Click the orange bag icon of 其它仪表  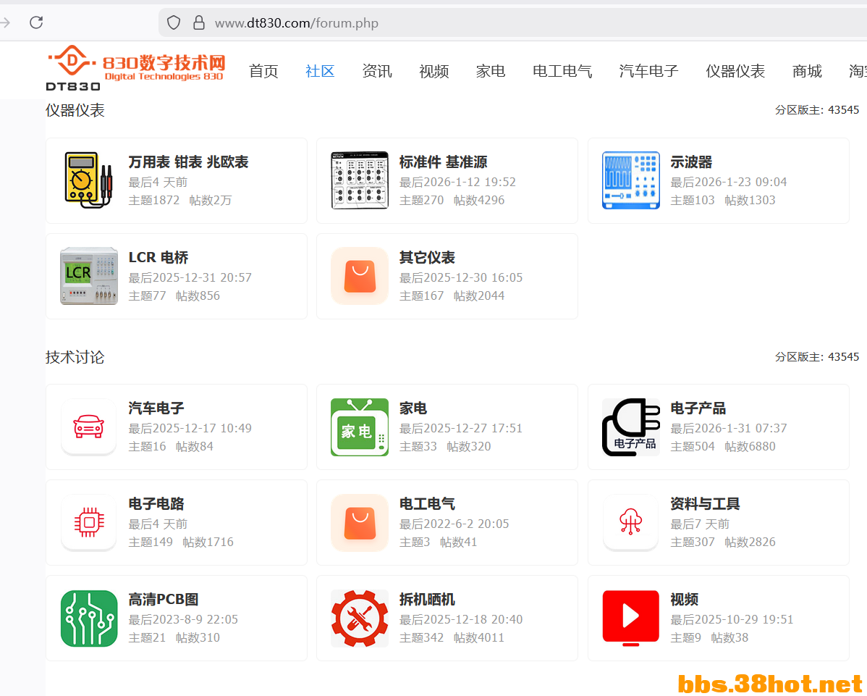pyautogui.click(x=360, y=276)
